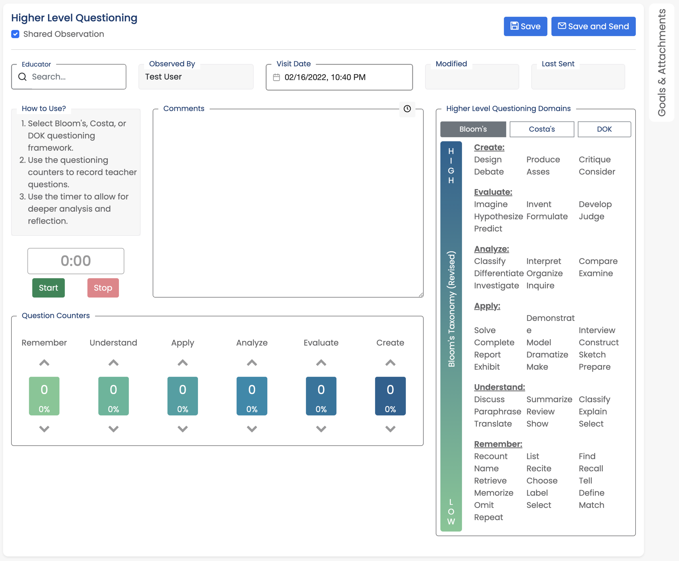The height and width of the screenshot is (561, 679).
Task: Click the clock timestamp icon above Comments
Action: click(x=407, y=109)
